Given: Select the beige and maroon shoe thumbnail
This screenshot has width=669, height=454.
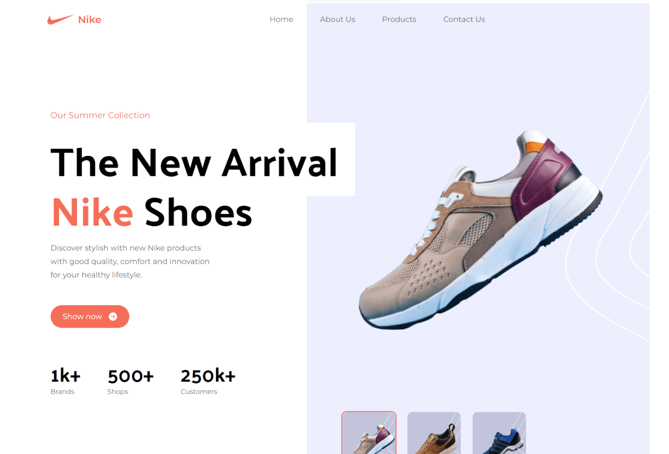Looking at the screenshot, I should [x=369, y=433].
